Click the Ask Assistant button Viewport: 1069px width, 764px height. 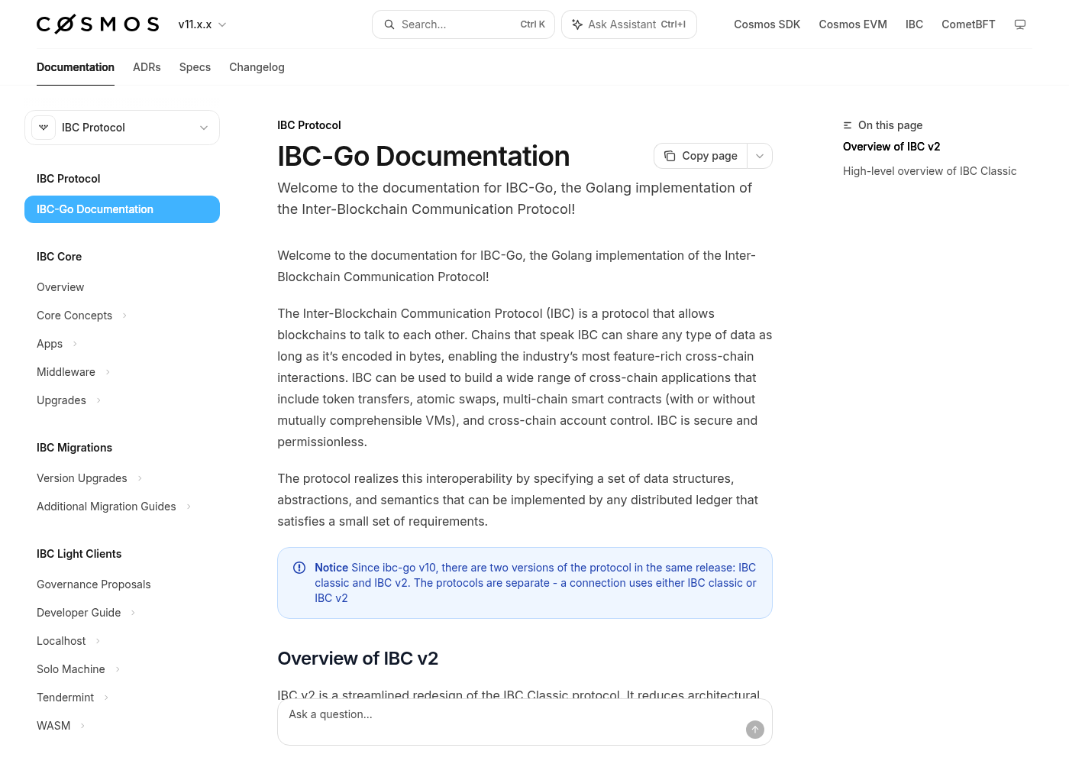629,24
